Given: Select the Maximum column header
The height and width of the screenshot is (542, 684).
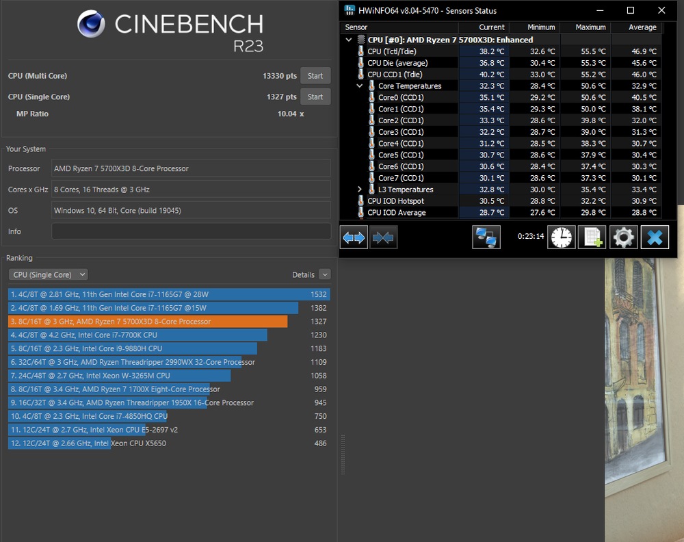Looking at the screenshot, I should (x=589, y=27).
